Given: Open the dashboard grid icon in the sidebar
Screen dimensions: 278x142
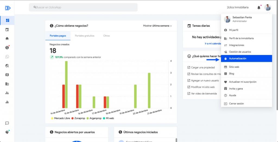Looking at the screenshot, I should [7, 20].
